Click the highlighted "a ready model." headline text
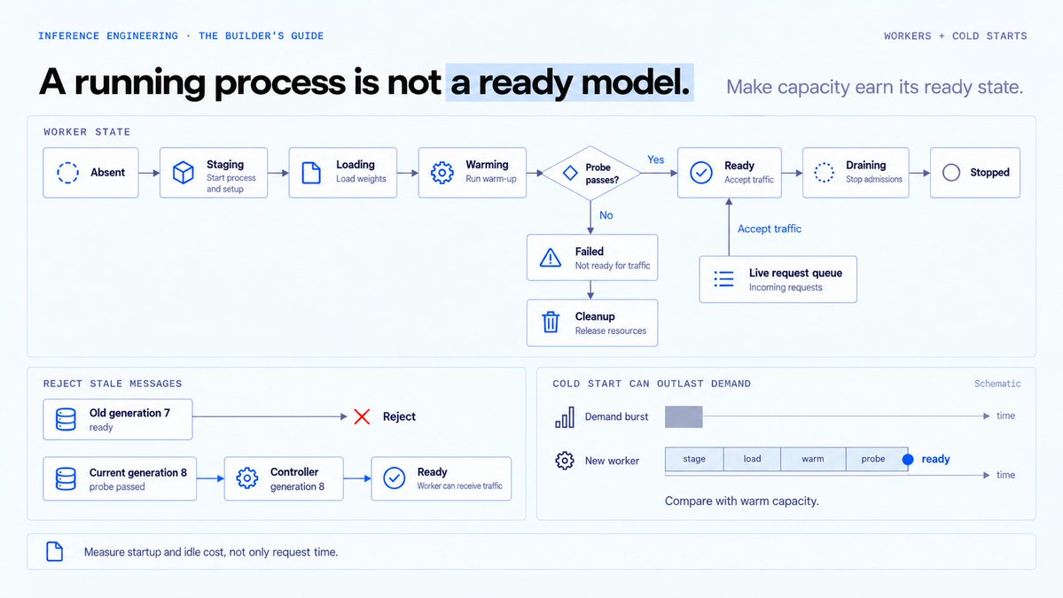This screenshot has height=598, width=1063. point(569,82)
